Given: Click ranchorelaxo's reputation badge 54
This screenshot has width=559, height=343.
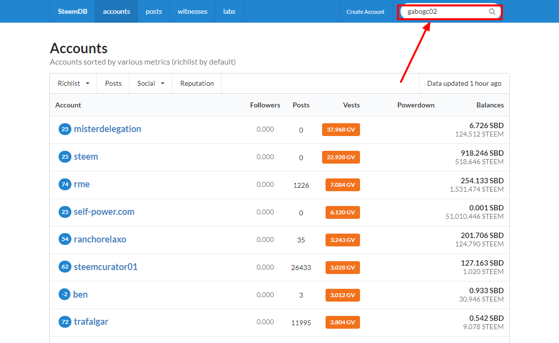Looking at the screenshot, I should click(65, 239).
